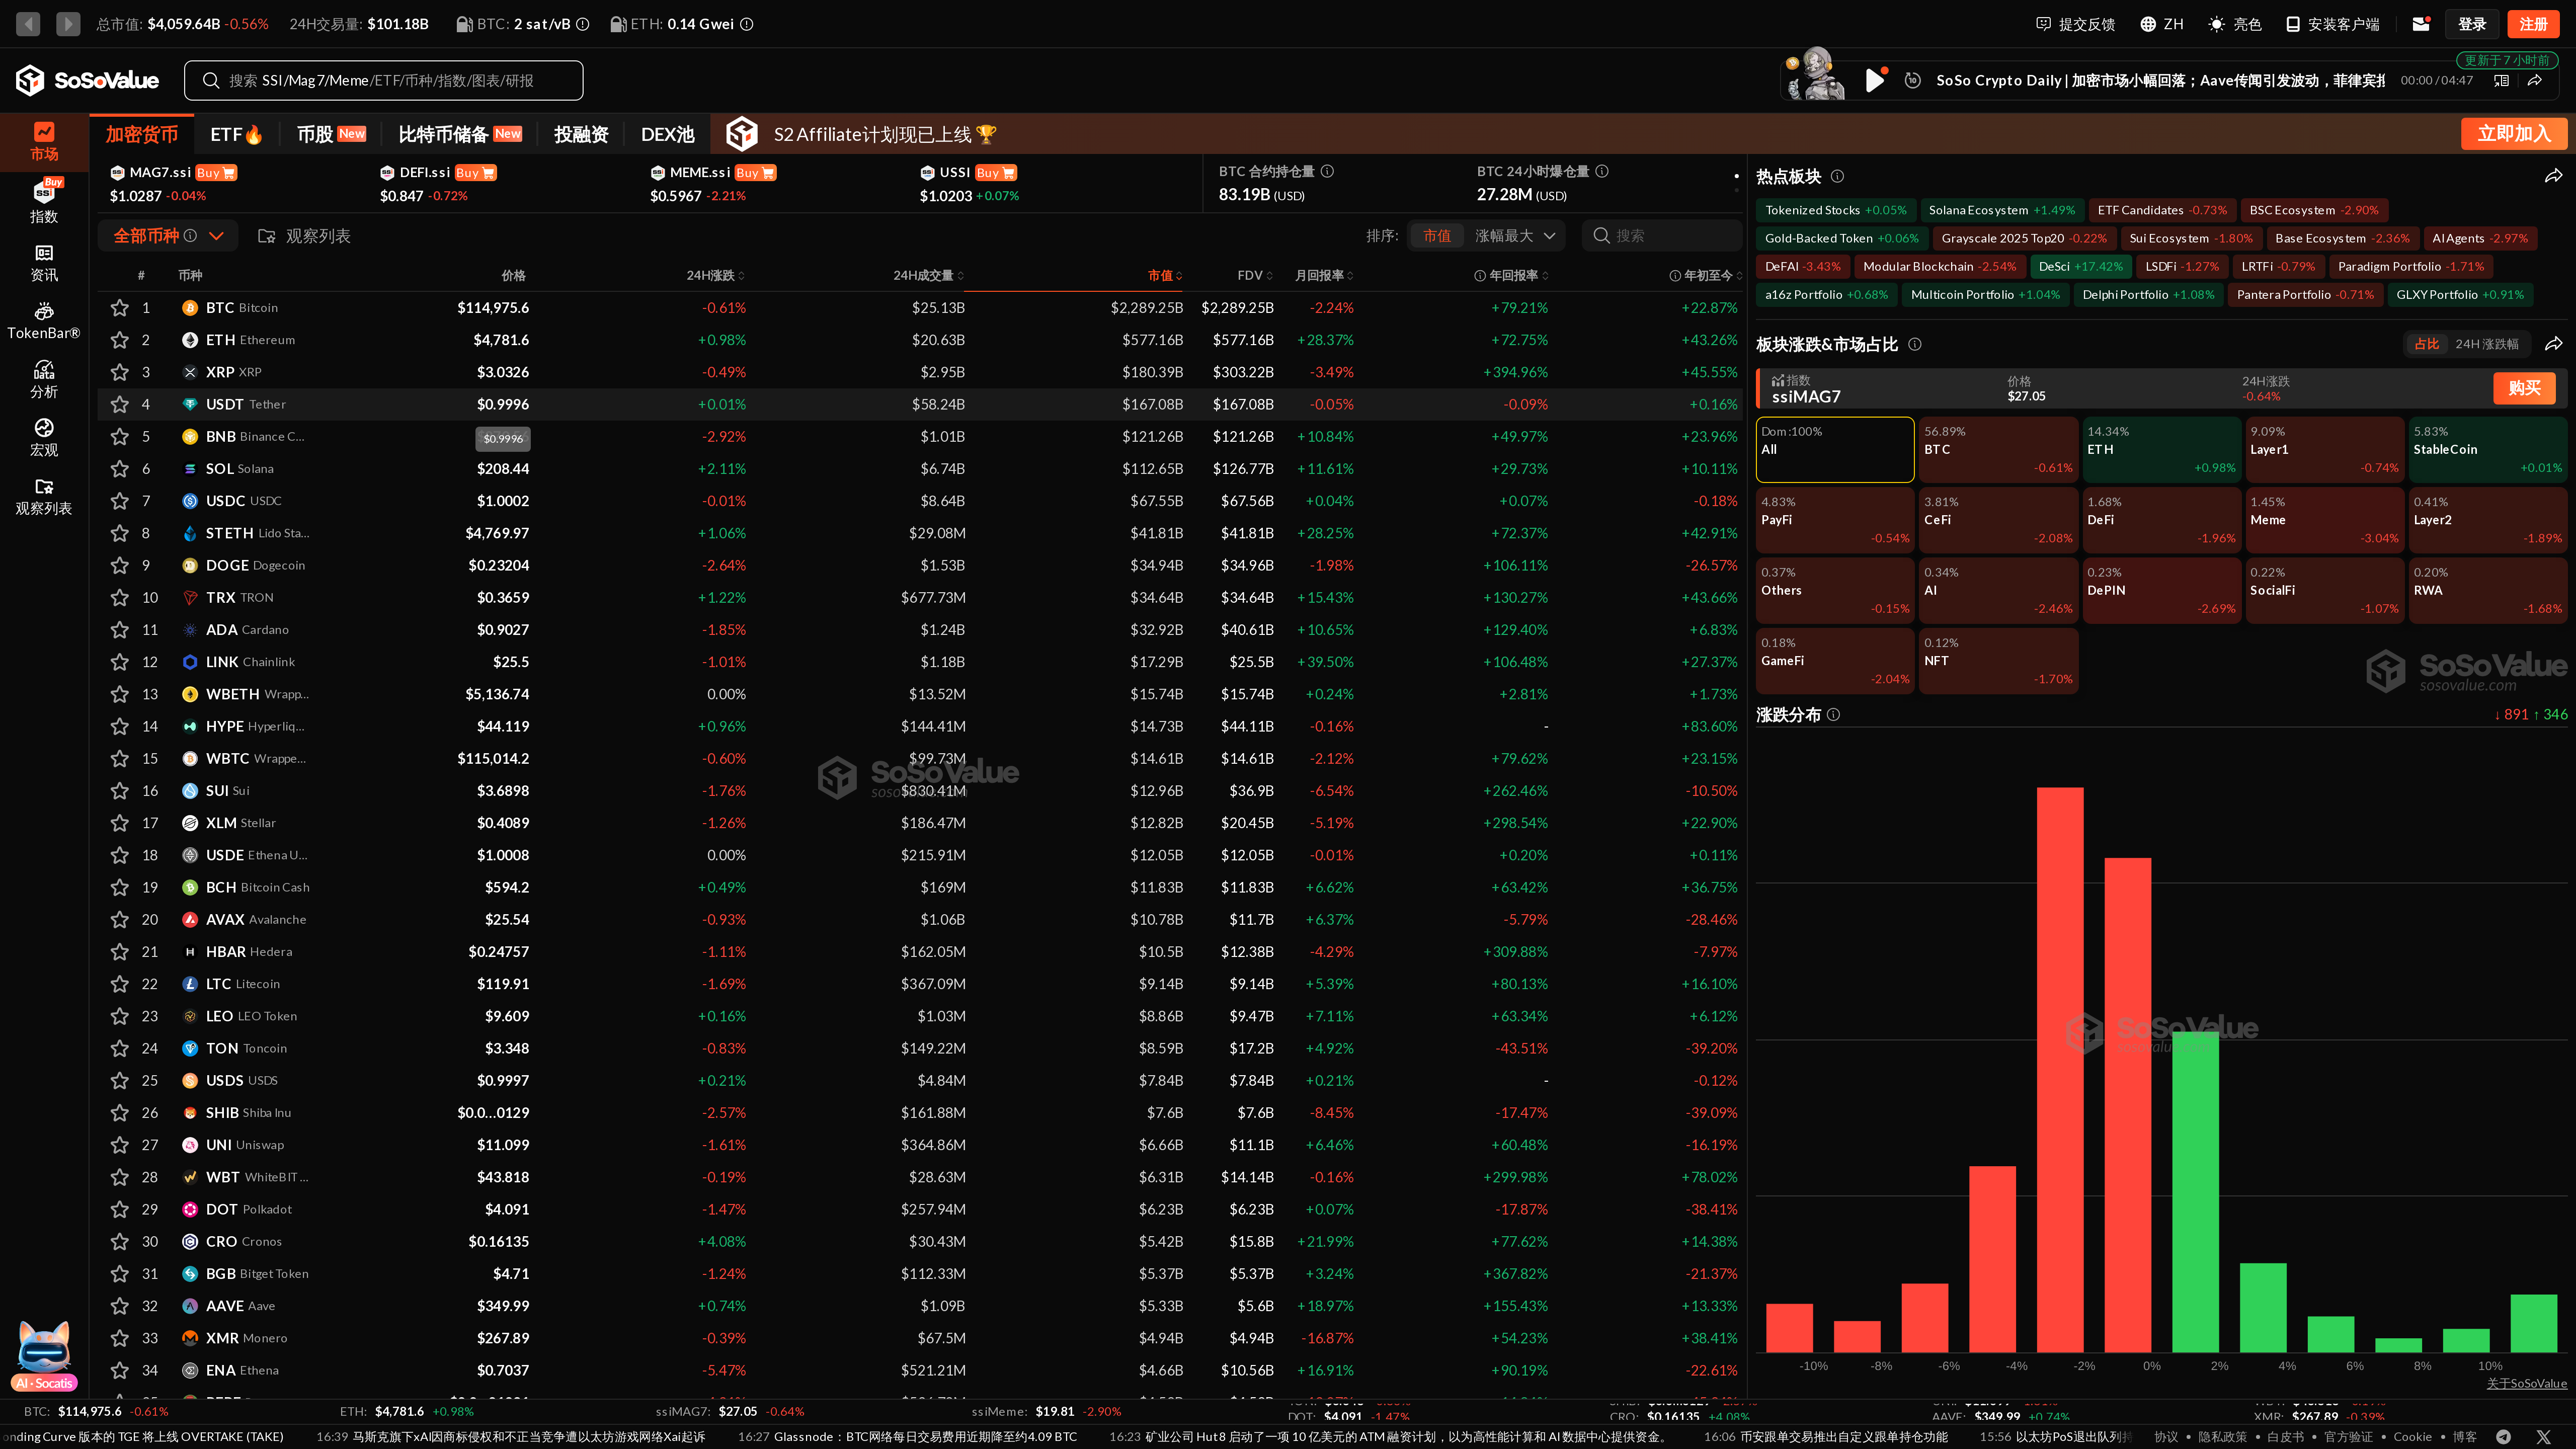Toggle 亮色 light theme
This screenshot has width=2576, height=1449.
pyautogui.click(x=2234, y=24)
